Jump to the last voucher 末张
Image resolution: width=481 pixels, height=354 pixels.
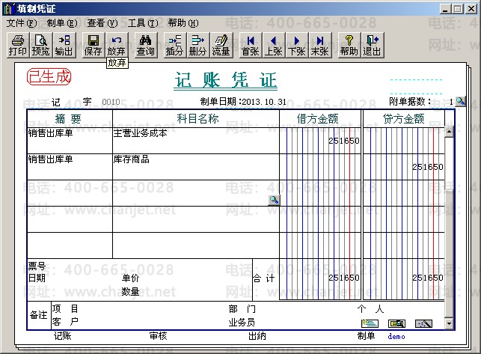[319, 46]
